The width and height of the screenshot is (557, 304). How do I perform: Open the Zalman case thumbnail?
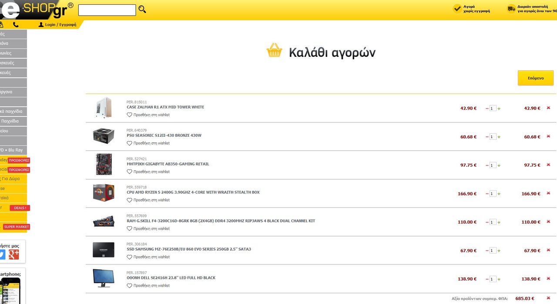(104, 108)
